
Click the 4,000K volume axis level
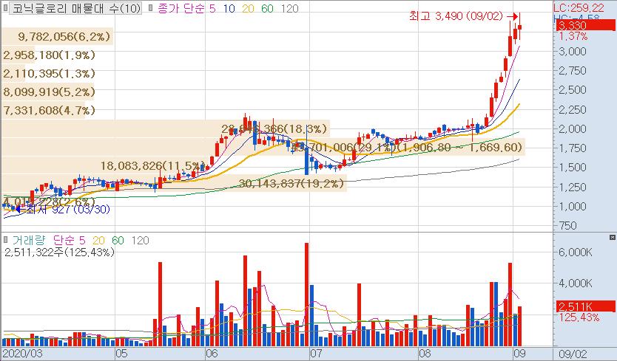click(x=576, y=283)
